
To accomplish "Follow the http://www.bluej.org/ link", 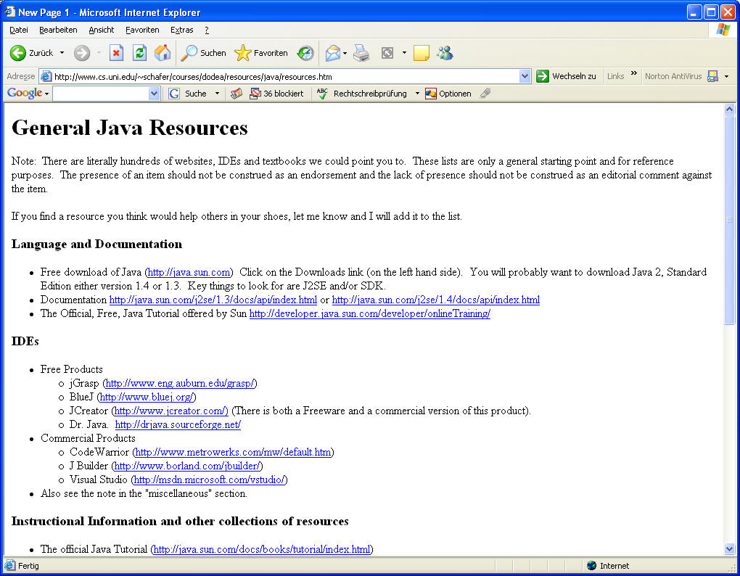I will (x=147, y=397).
